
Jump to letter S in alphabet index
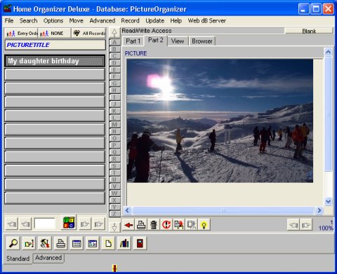[x=114, y=166]
